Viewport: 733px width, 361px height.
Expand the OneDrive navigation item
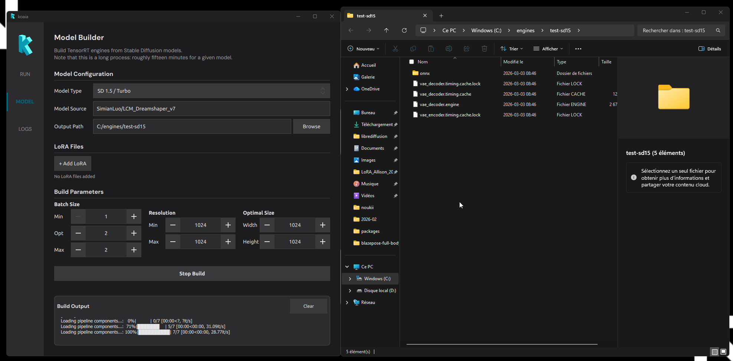click(x=347, y=89)
